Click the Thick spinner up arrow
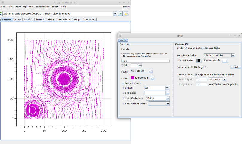 (140, 64)
